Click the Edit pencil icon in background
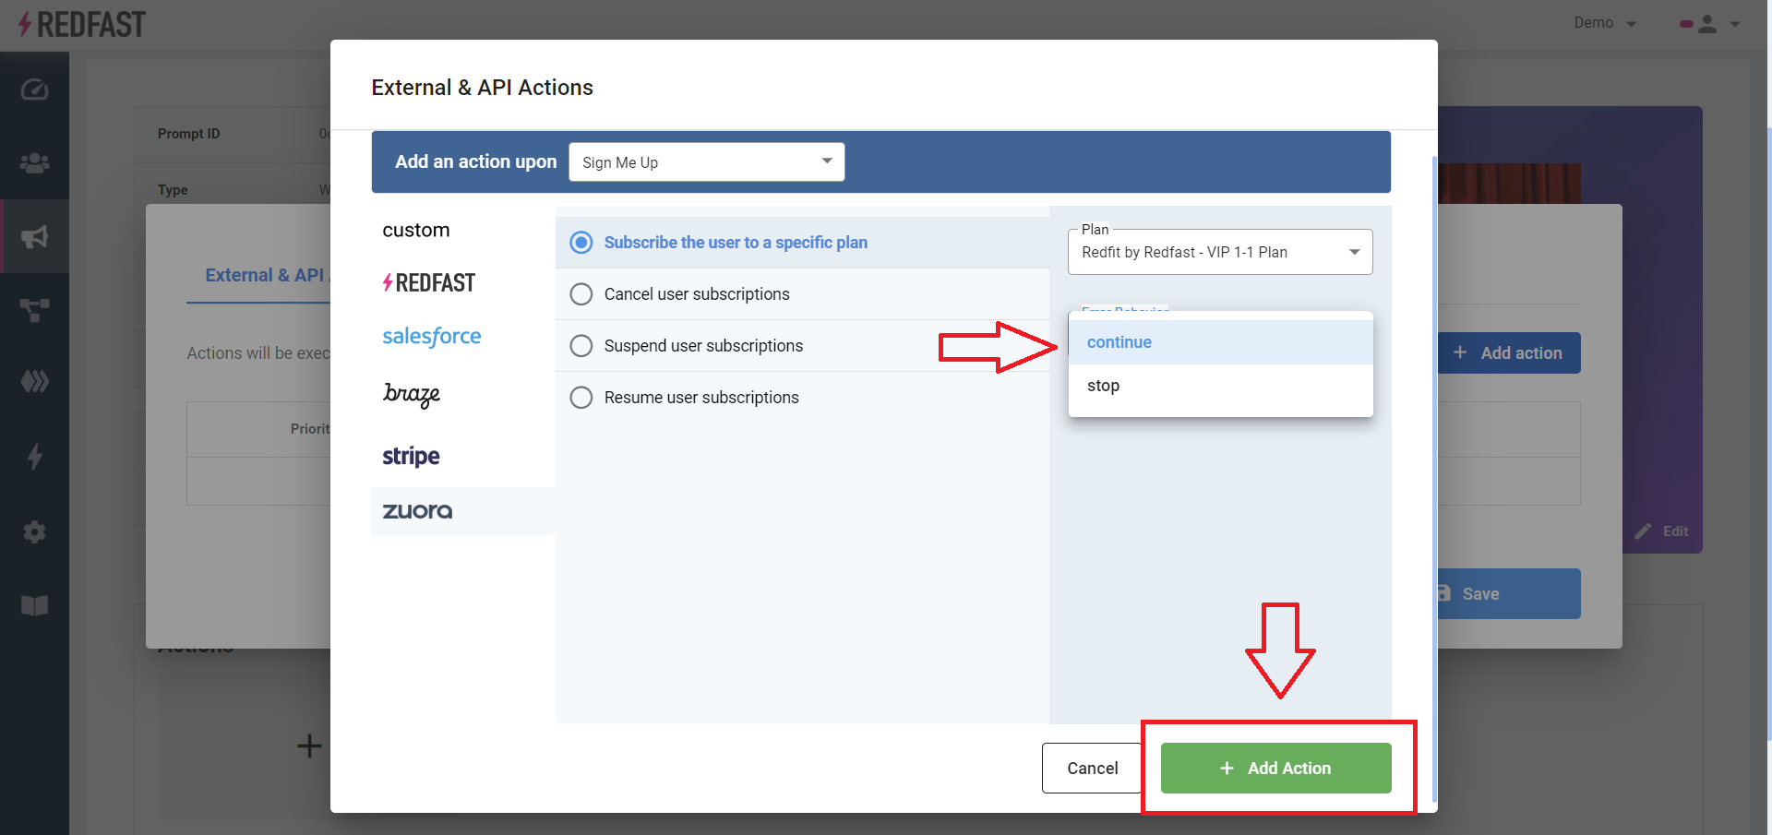 click(1643, 531)
